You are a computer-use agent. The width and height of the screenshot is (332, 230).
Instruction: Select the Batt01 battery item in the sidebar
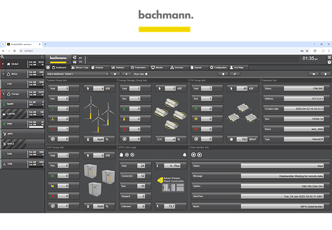coord(22,104)
